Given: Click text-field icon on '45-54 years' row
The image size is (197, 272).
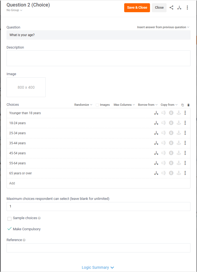Looking at the screenshot, I should (x=164, y=153).
